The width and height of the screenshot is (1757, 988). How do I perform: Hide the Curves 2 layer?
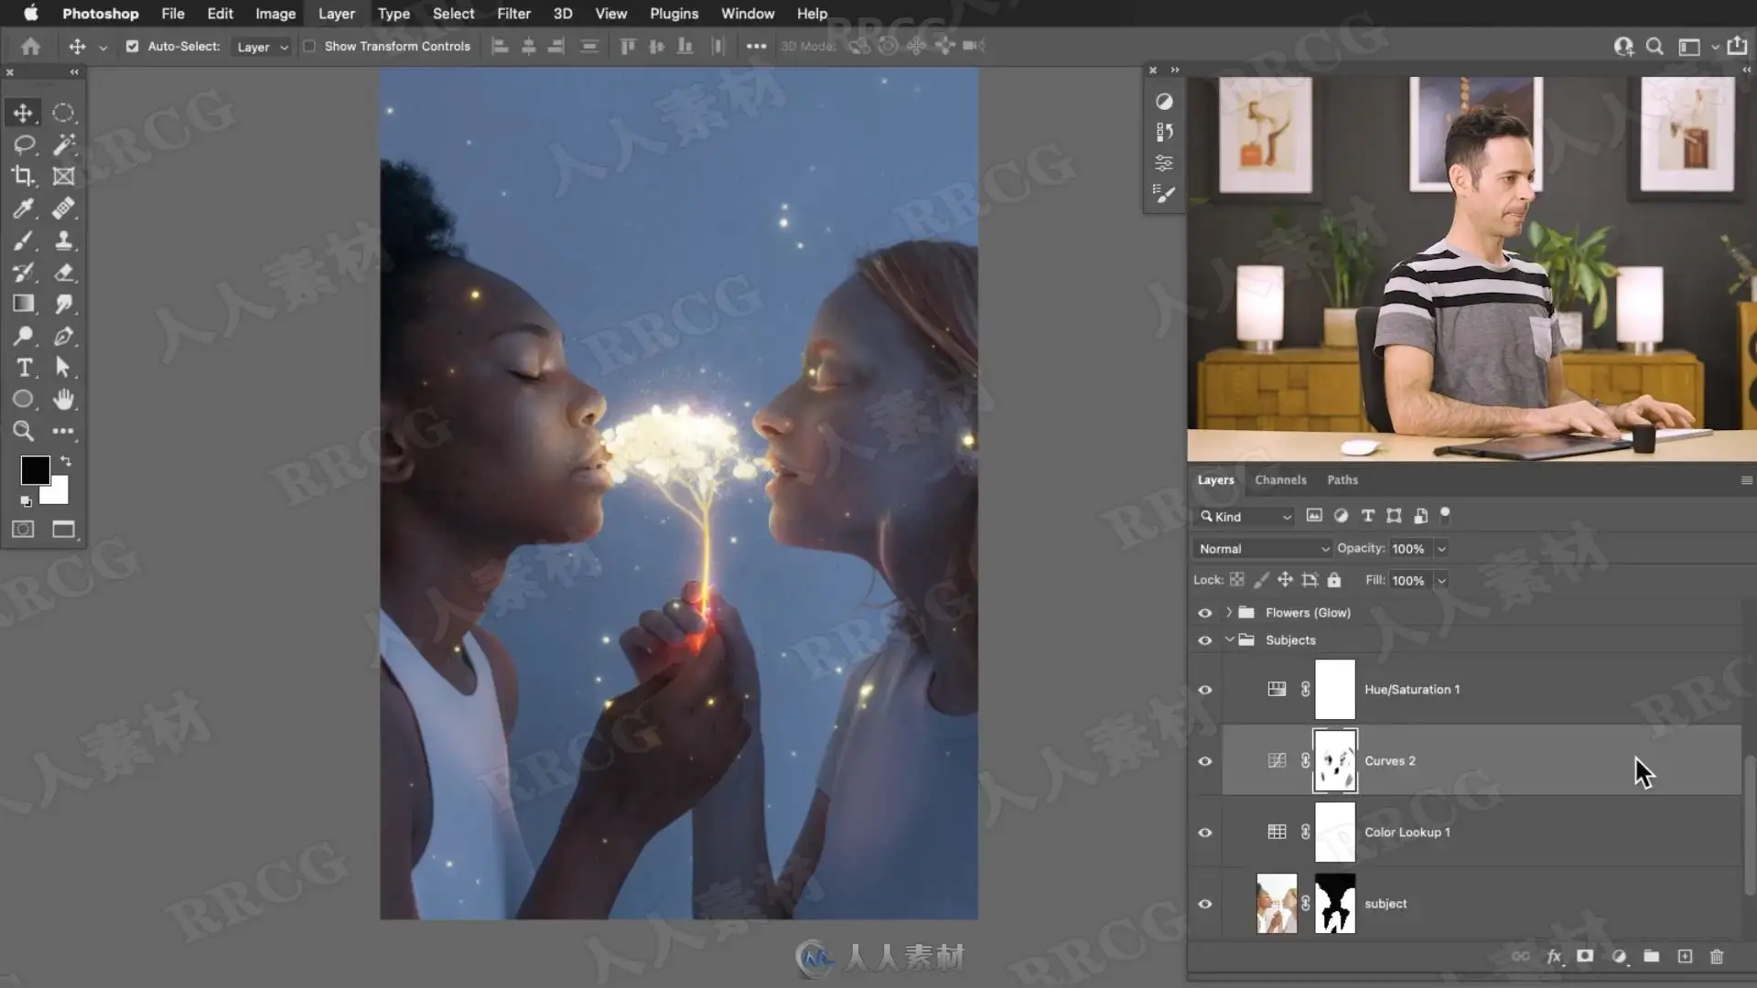(1205, 761)
